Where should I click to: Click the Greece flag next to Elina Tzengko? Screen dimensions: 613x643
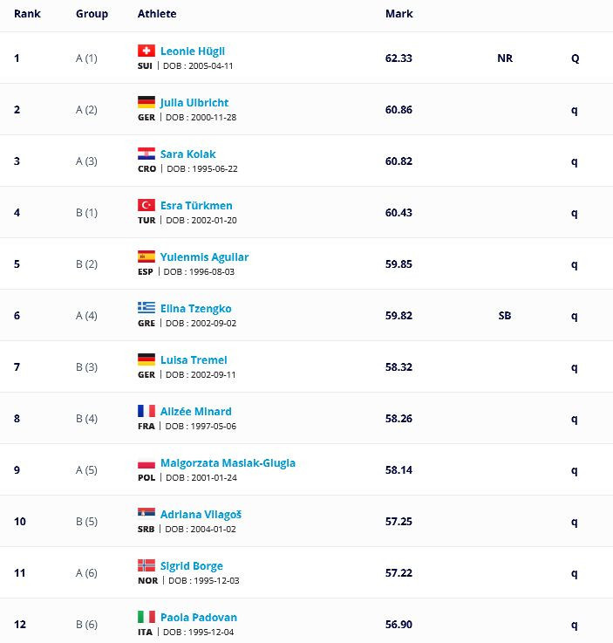point(146,308)
